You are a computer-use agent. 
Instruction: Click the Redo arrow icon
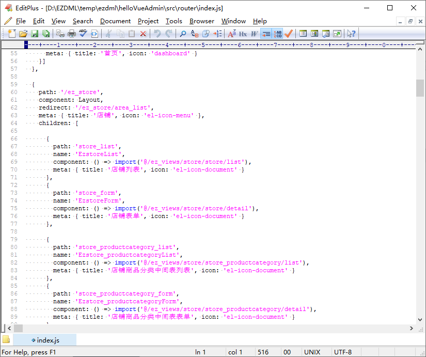tap(168, 33)
